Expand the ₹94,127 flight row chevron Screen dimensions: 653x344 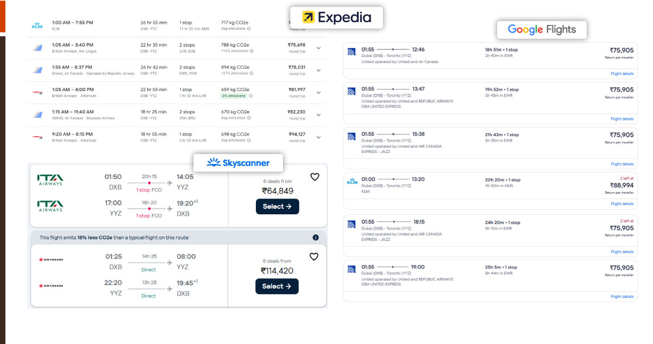click(x=318, y=137)
